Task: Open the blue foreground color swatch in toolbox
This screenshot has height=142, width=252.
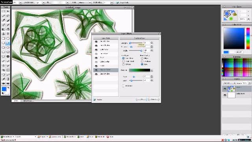Action: pyautogui.click(x=4, y=89)
